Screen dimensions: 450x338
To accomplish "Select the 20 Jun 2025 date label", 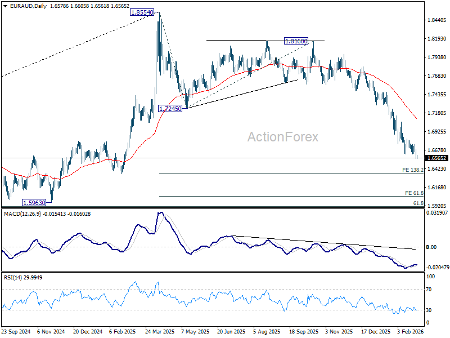I will click(x=231, y=332).
